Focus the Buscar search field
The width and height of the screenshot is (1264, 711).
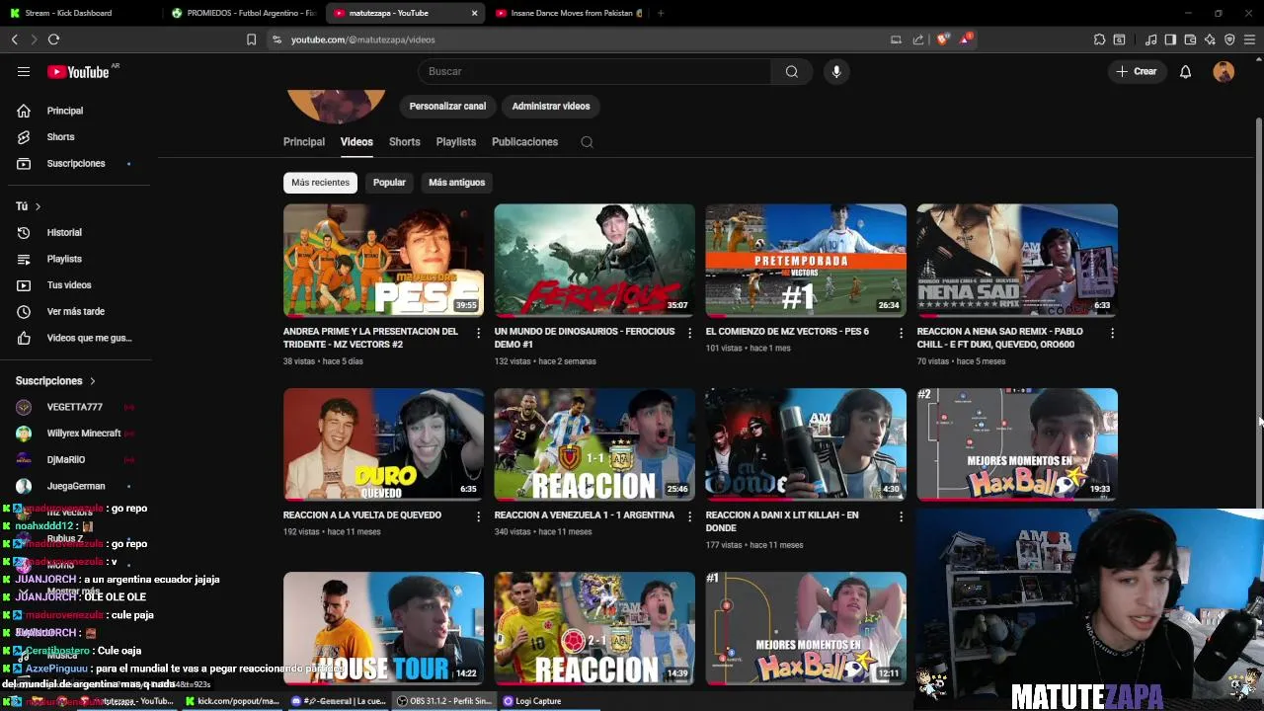click(x=594, y=71)
